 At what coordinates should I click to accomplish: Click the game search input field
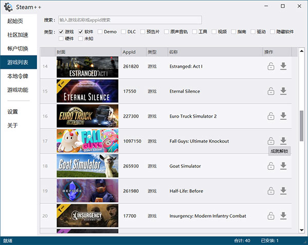129,20
